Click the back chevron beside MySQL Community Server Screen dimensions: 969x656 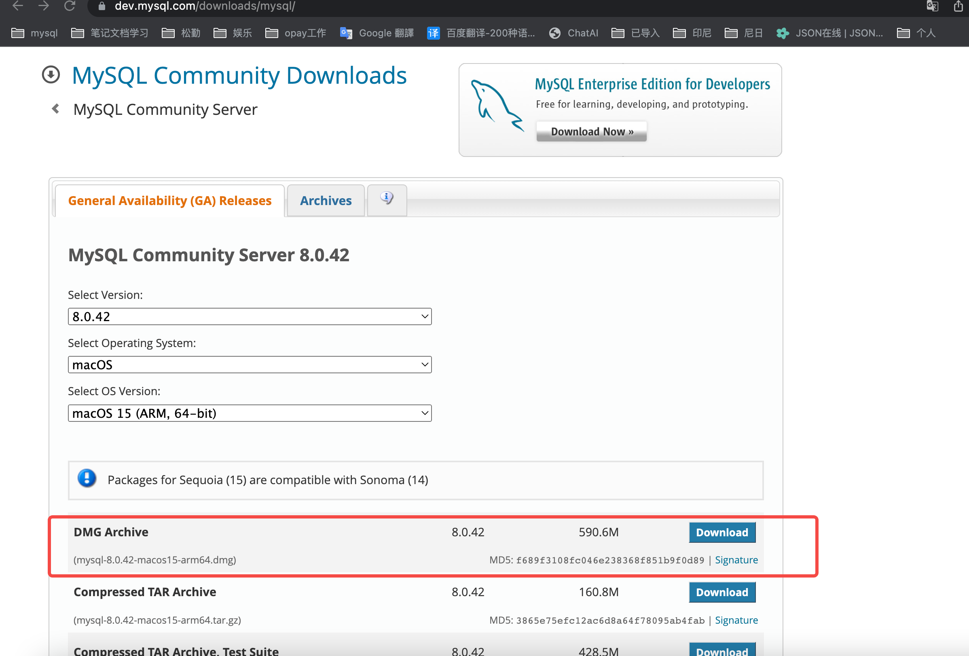tap(55, 109)
